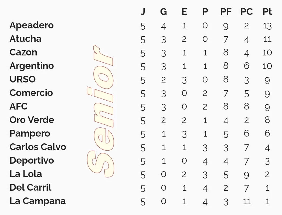282x215 pixels.
Task: Click the Pt column header
Action: (x=267, y=12)
